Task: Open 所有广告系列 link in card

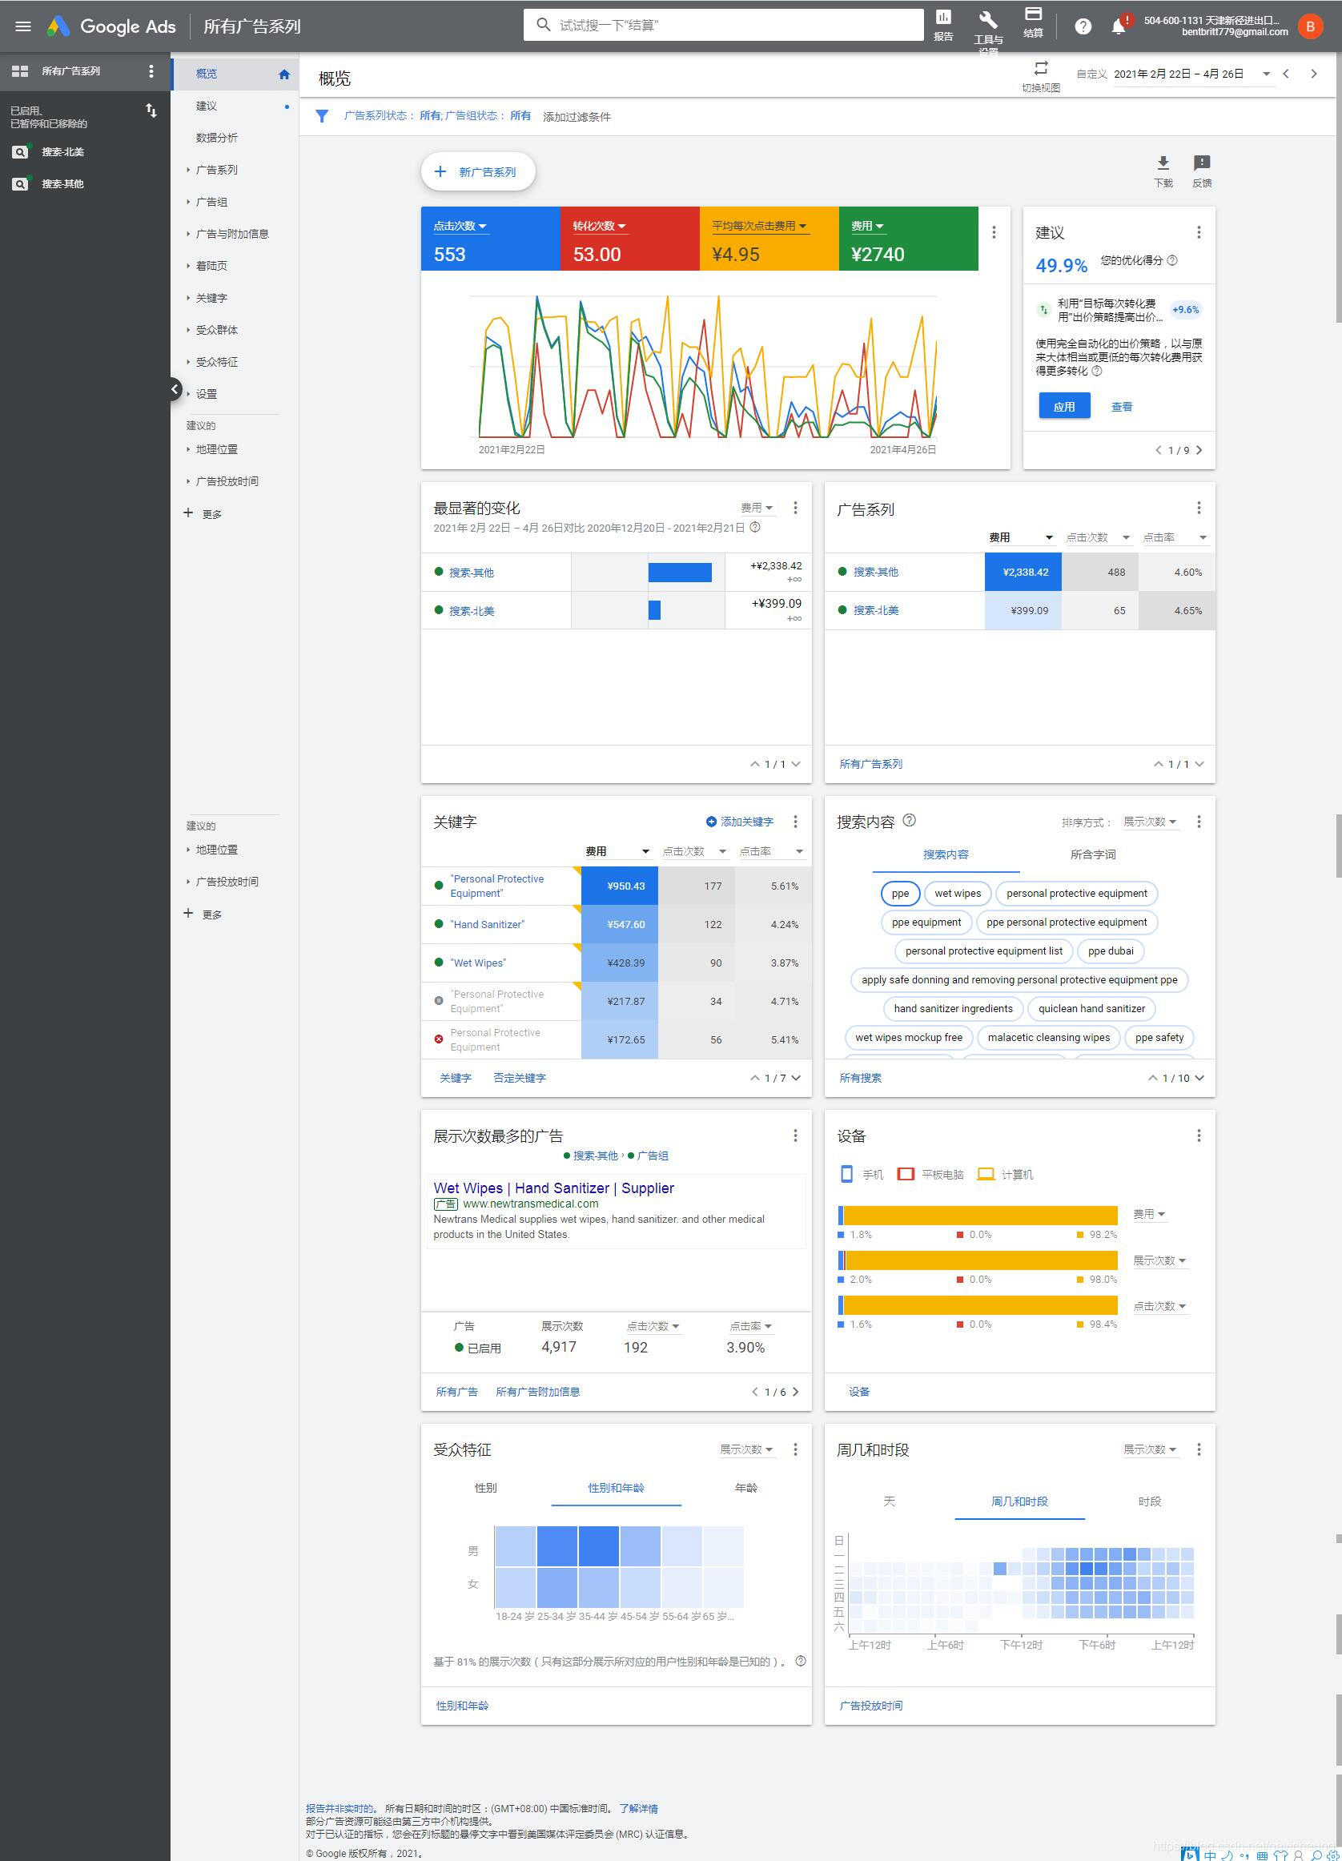Action: (870, 764)
